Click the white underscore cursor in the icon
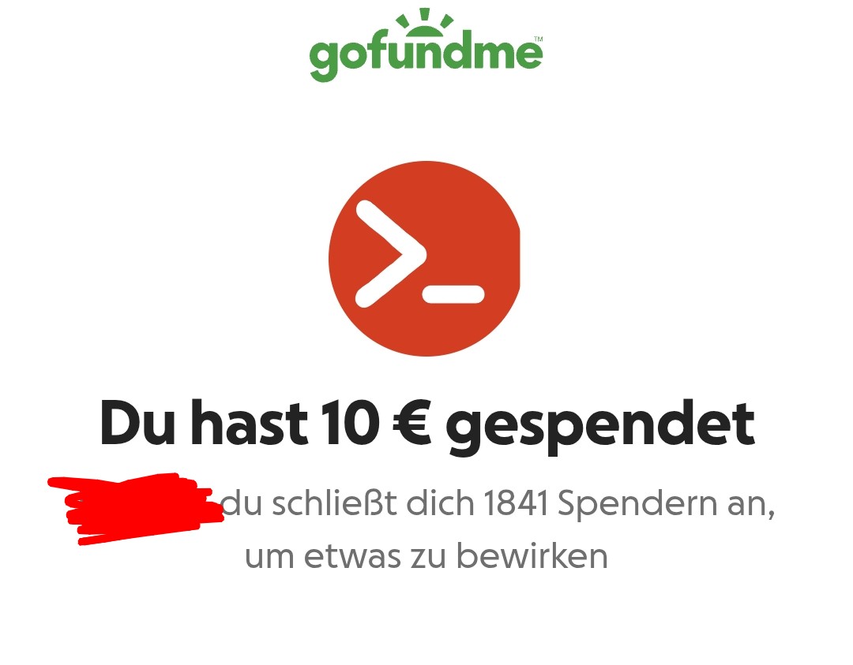Viewport: 853px width, 665px height. tap(453, 294)
